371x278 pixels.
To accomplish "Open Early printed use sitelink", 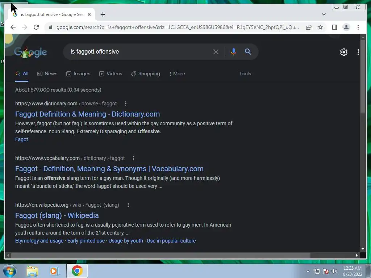I will [86, 241].
